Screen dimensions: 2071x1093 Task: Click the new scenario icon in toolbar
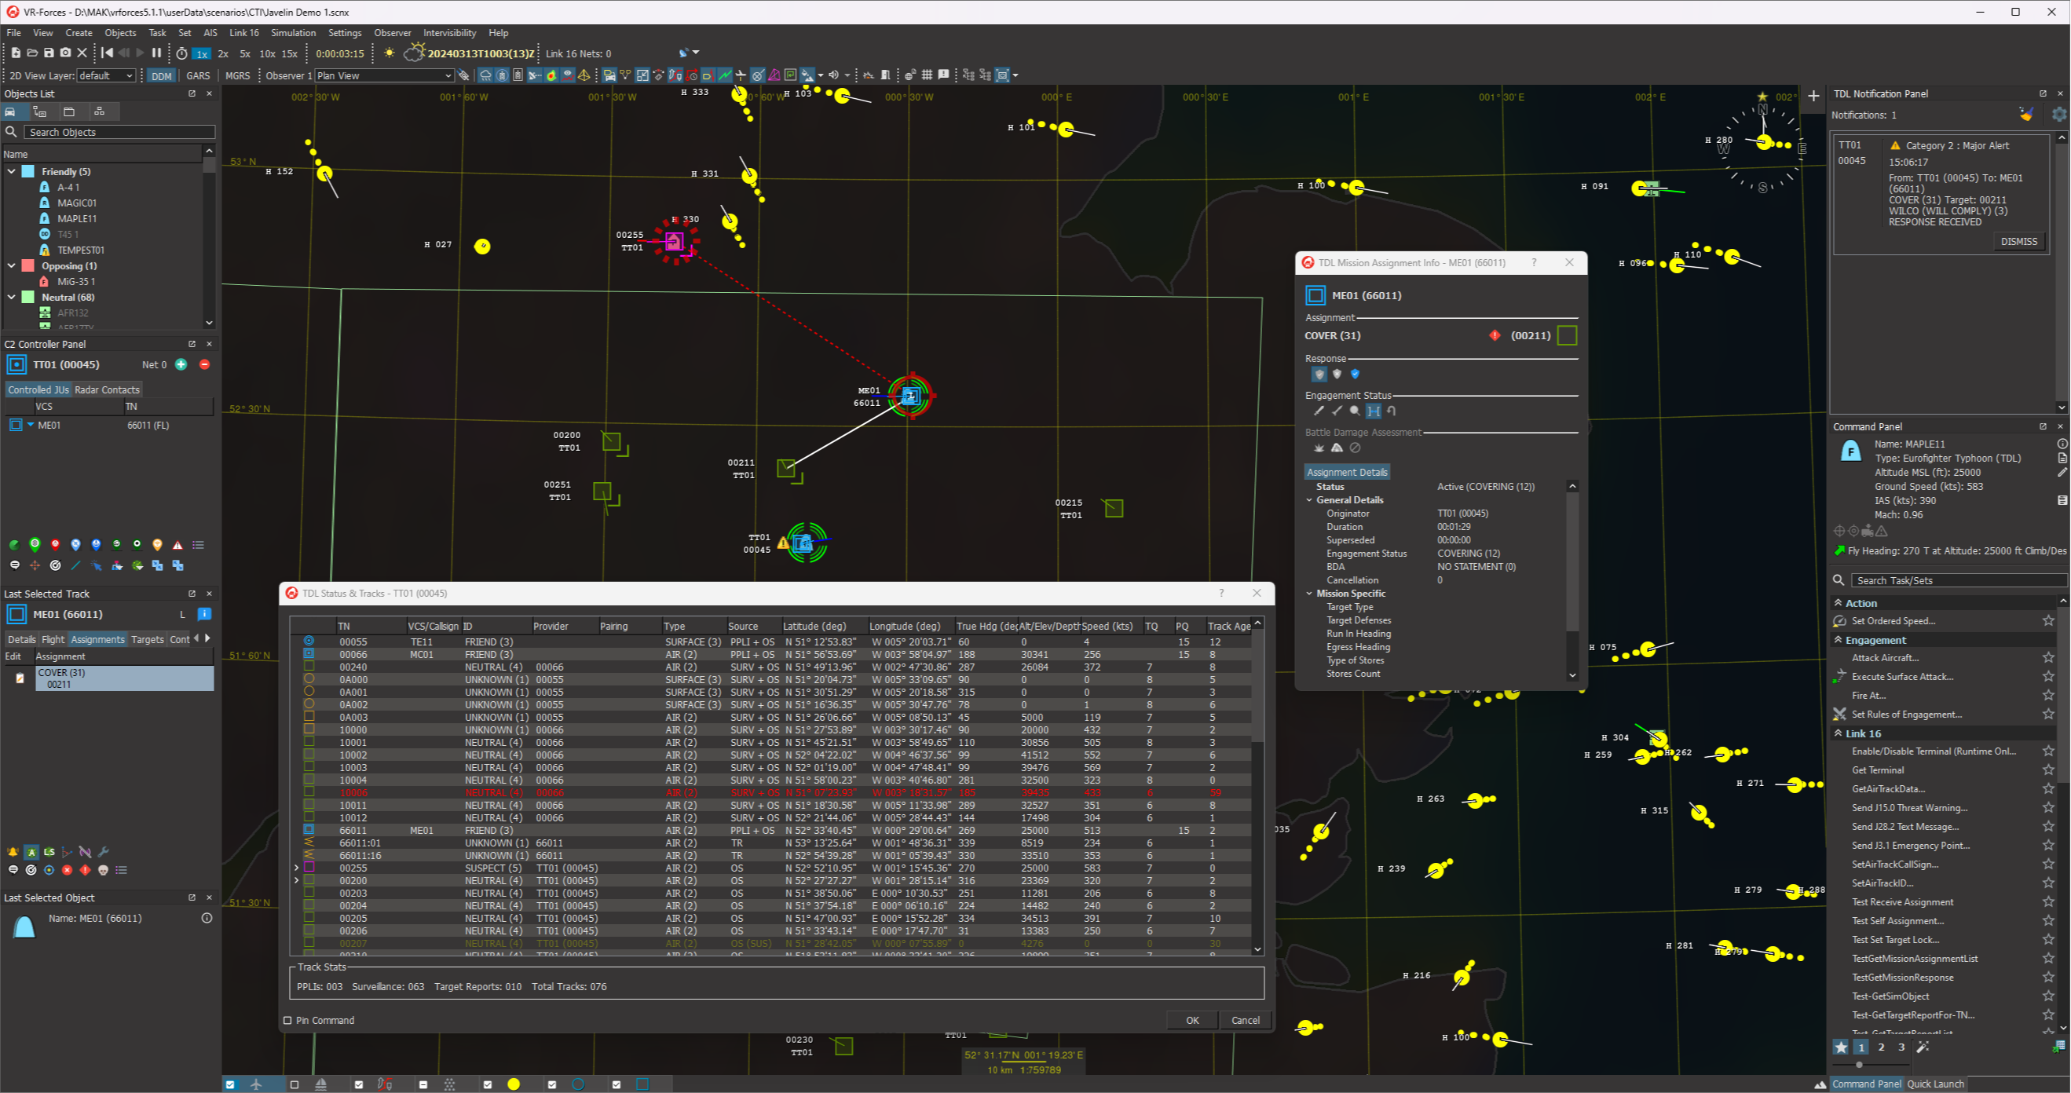15,53
